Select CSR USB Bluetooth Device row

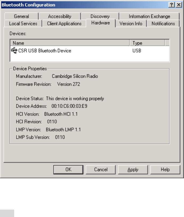[x=90, y=51]
